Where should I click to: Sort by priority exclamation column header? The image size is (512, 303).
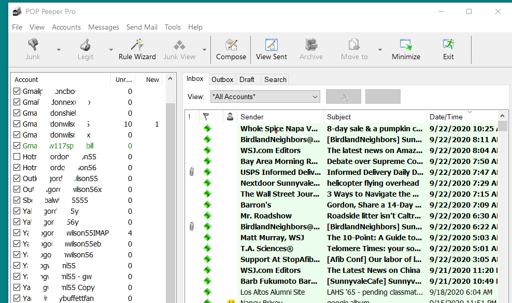tap(190, 117)
